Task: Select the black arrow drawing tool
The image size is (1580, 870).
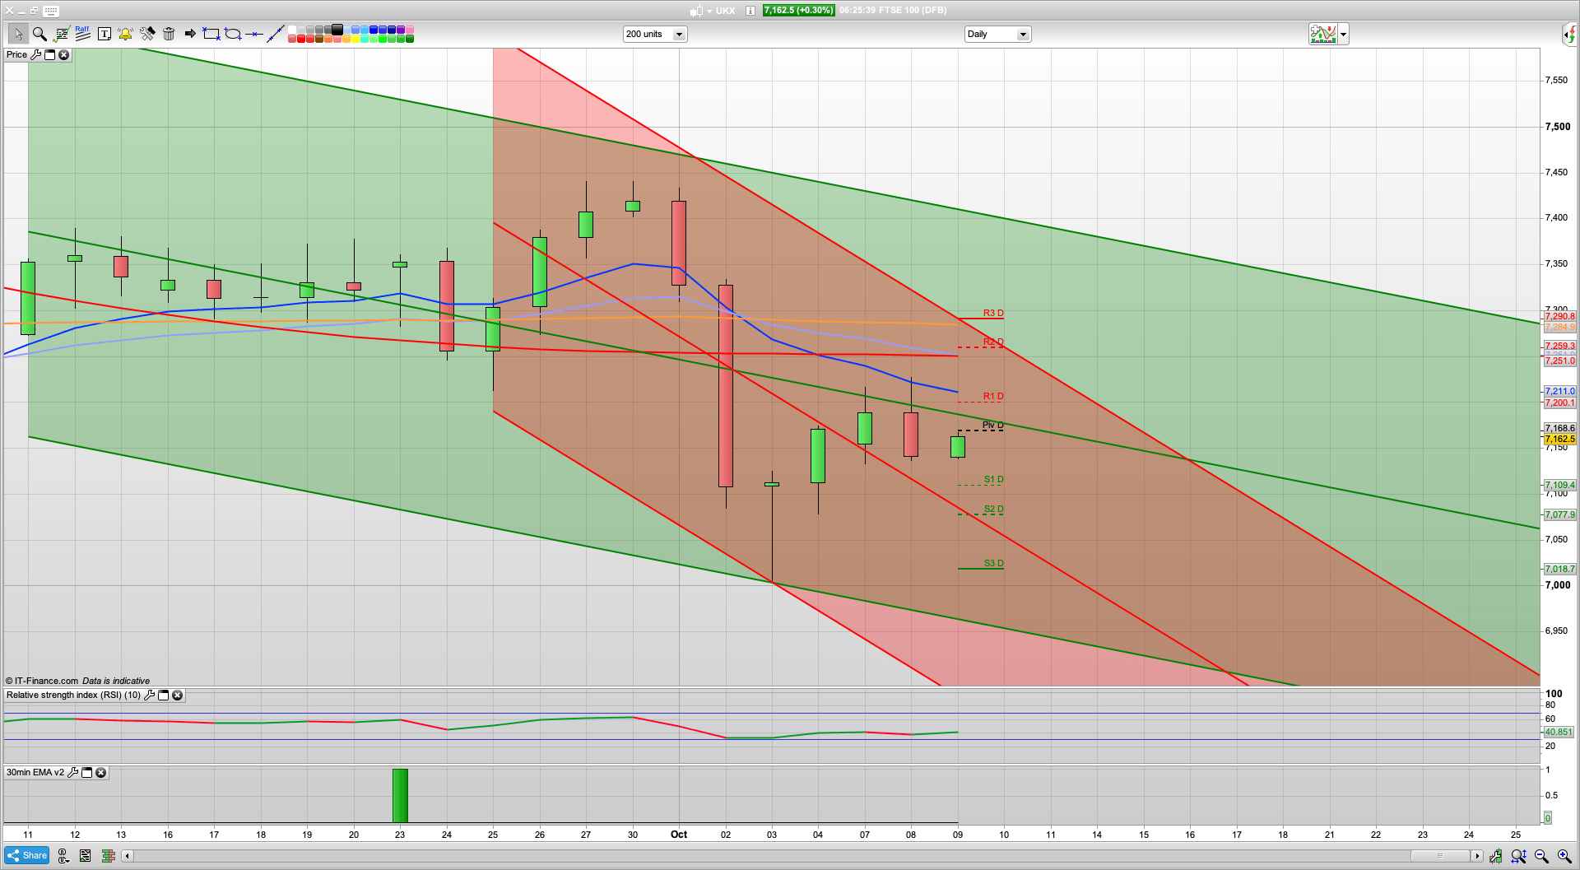Action: click(190, 34)
